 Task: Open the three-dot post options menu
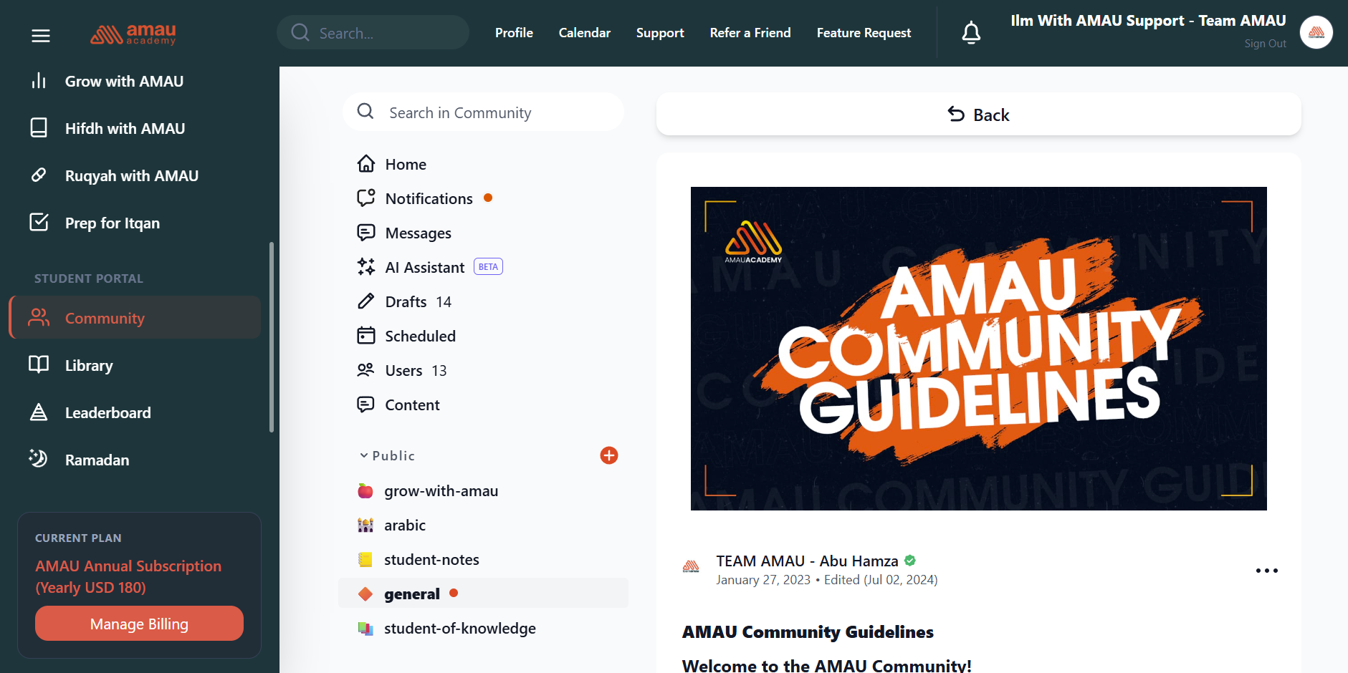1266,571
